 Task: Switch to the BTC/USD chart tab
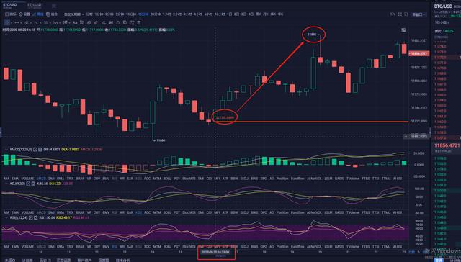[10, 6]
